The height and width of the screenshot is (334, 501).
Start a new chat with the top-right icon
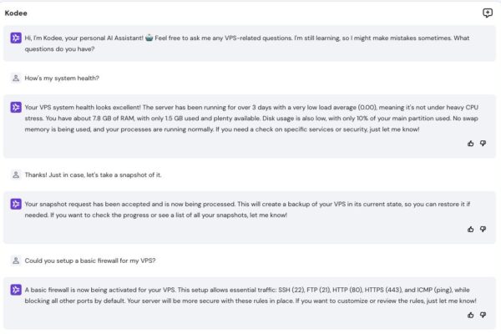(x=488, y=13)
